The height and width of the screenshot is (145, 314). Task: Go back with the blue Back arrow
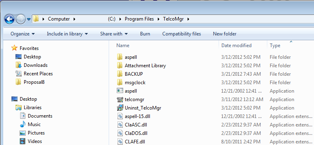pyautogui.click(x=9, y=19)
